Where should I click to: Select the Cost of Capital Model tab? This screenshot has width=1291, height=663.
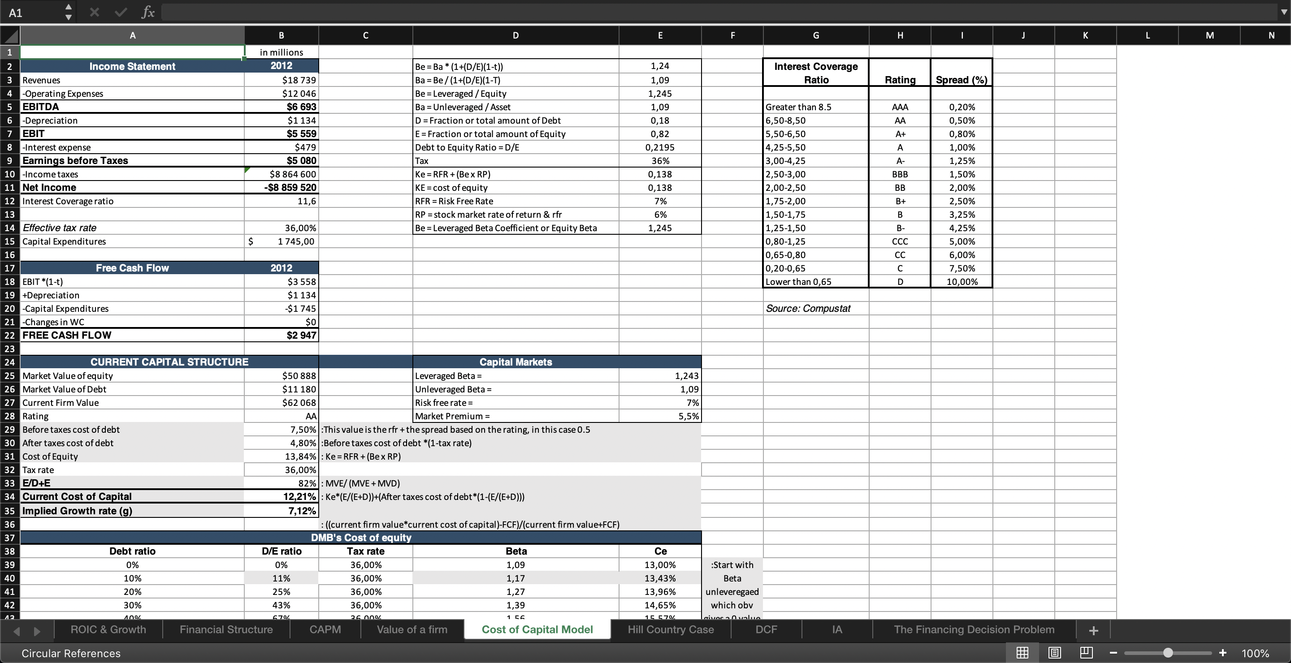pos(537,629)
